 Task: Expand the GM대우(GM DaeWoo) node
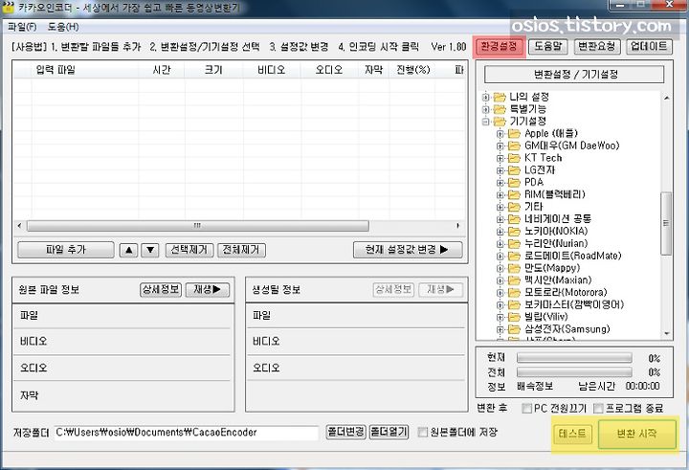pos(500,145)
